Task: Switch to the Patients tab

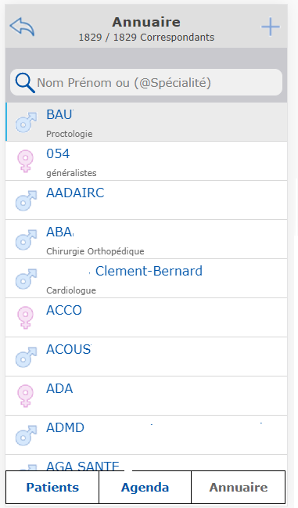Action: coord(52,488)
